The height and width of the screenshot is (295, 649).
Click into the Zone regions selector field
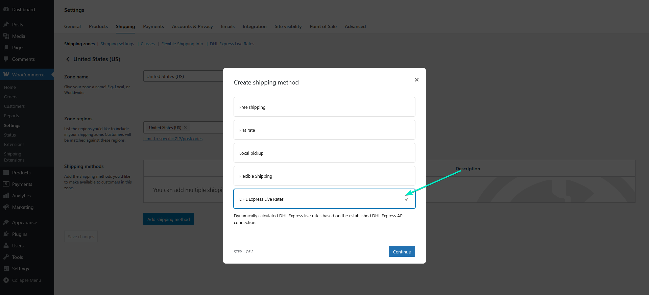coord(183,127)
